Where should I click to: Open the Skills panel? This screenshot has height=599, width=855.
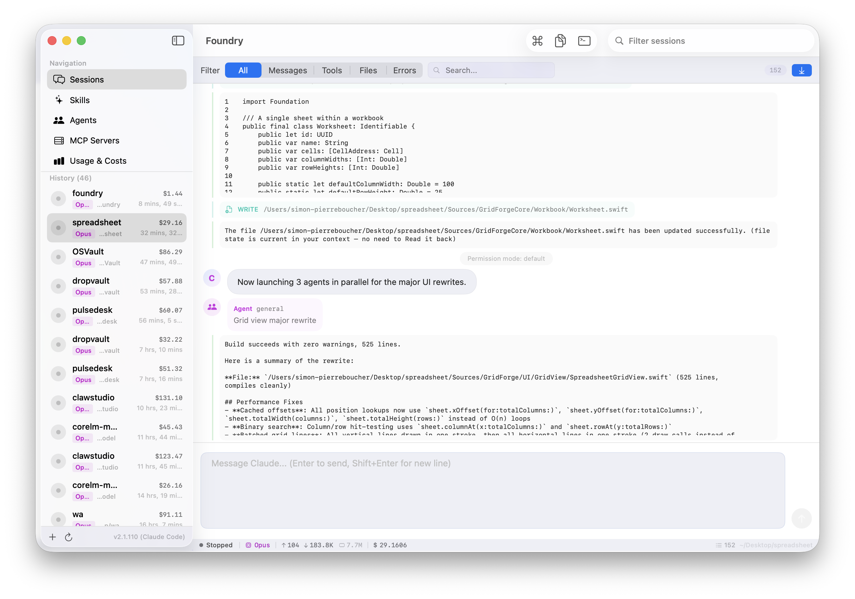(x=79, y=100)
